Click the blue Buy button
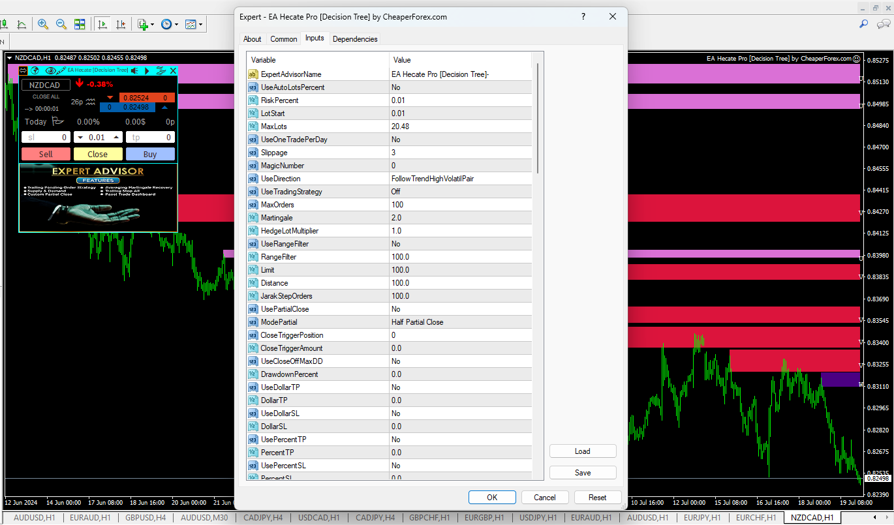The image size is (894, 525). pos(150,154)
